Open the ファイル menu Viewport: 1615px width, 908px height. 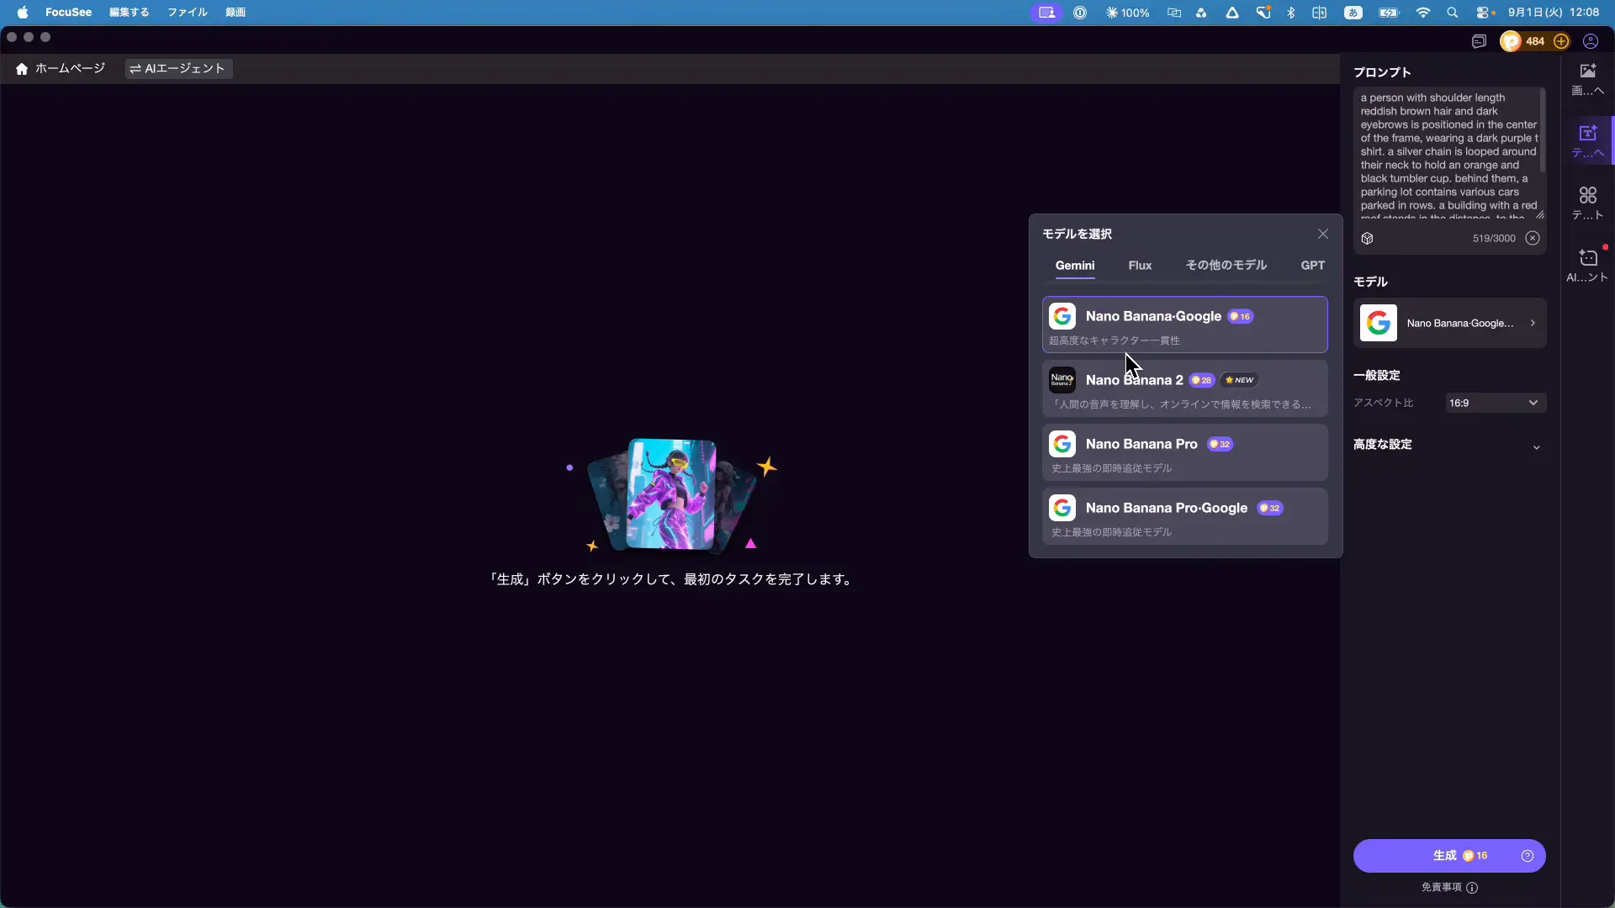(187, 13)
